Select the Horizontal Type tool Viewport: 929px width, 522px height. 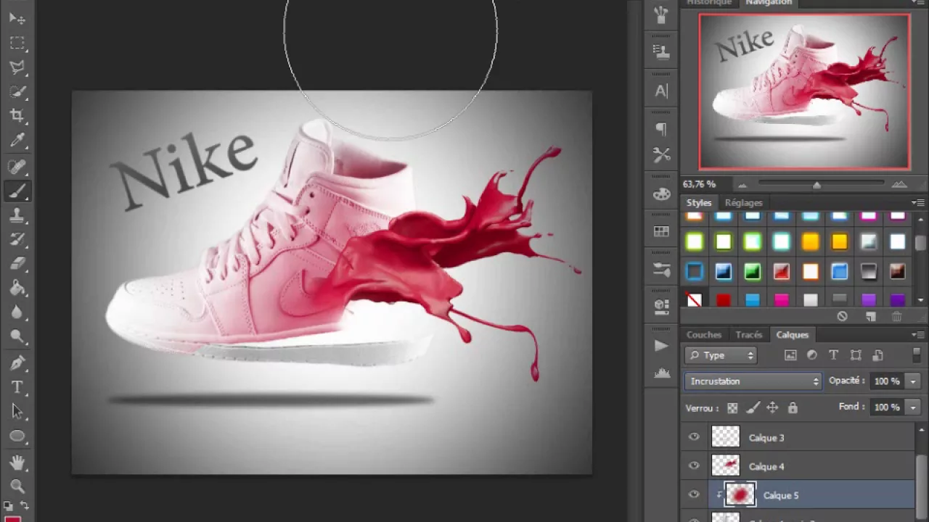tap(17, 387)
